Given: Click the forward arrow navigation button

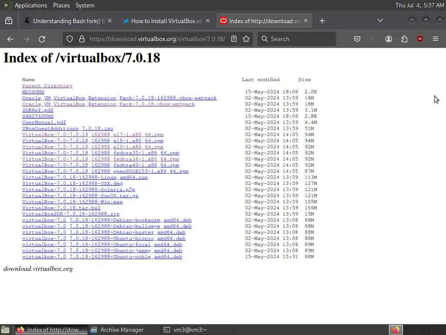Looking at the screenshot, I should click(x=26, y=39).
